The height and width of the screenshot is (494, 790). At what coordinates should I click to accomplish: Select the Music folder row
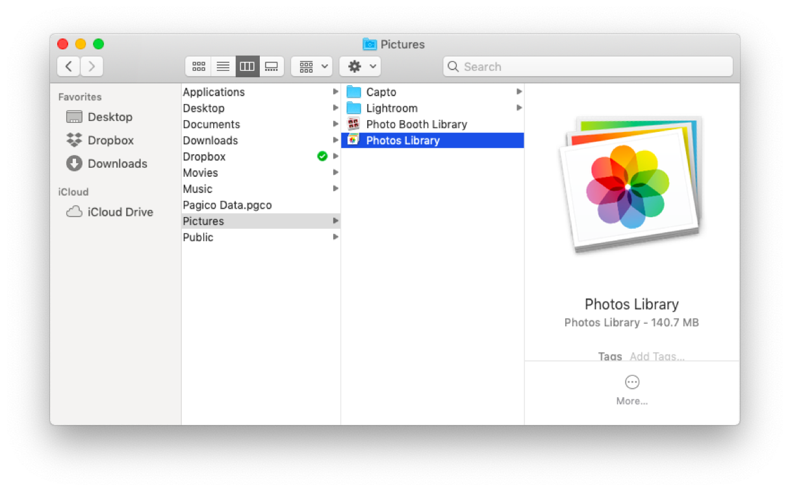[x=261, y=189]
